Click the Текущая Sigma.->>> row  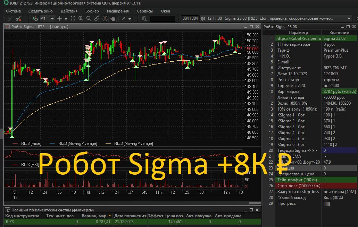[x=310, y=150]
